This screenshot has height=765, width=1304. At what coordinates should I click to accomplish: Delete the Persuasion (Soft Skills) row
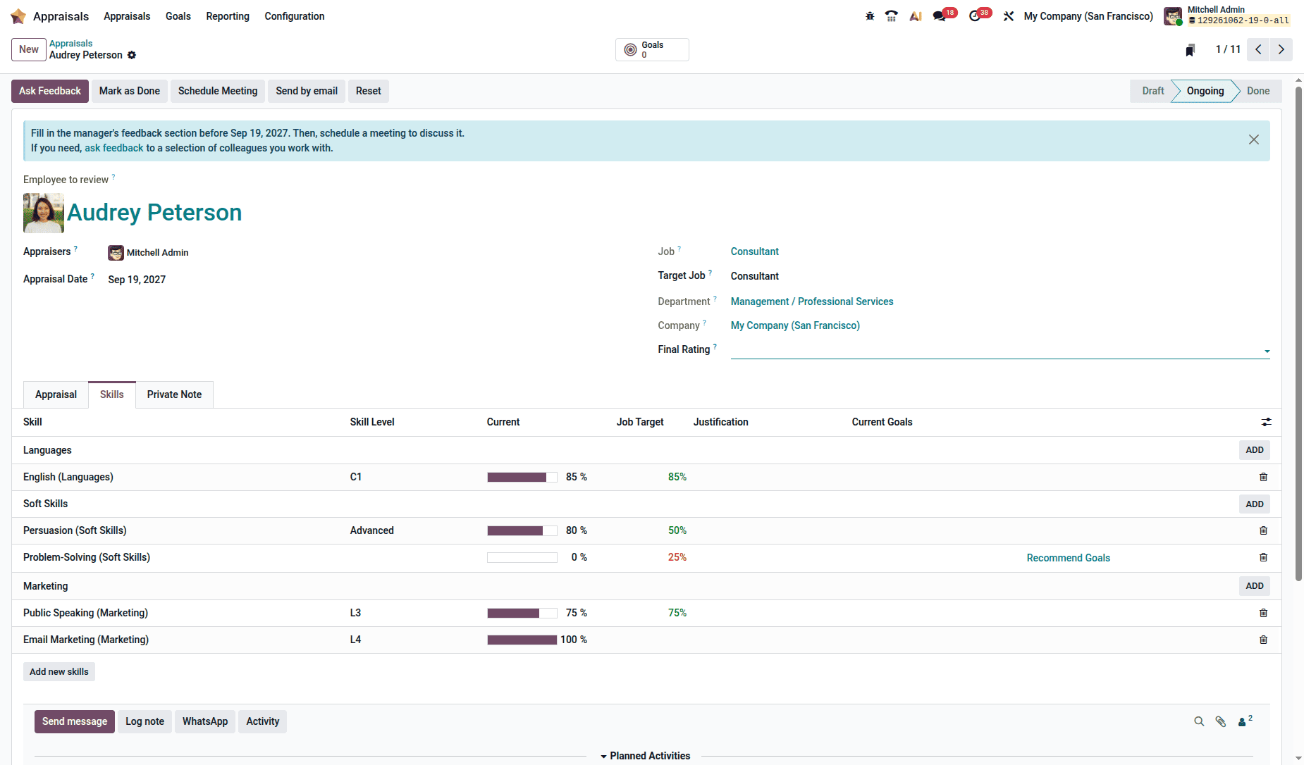[x=1263, y=530]
